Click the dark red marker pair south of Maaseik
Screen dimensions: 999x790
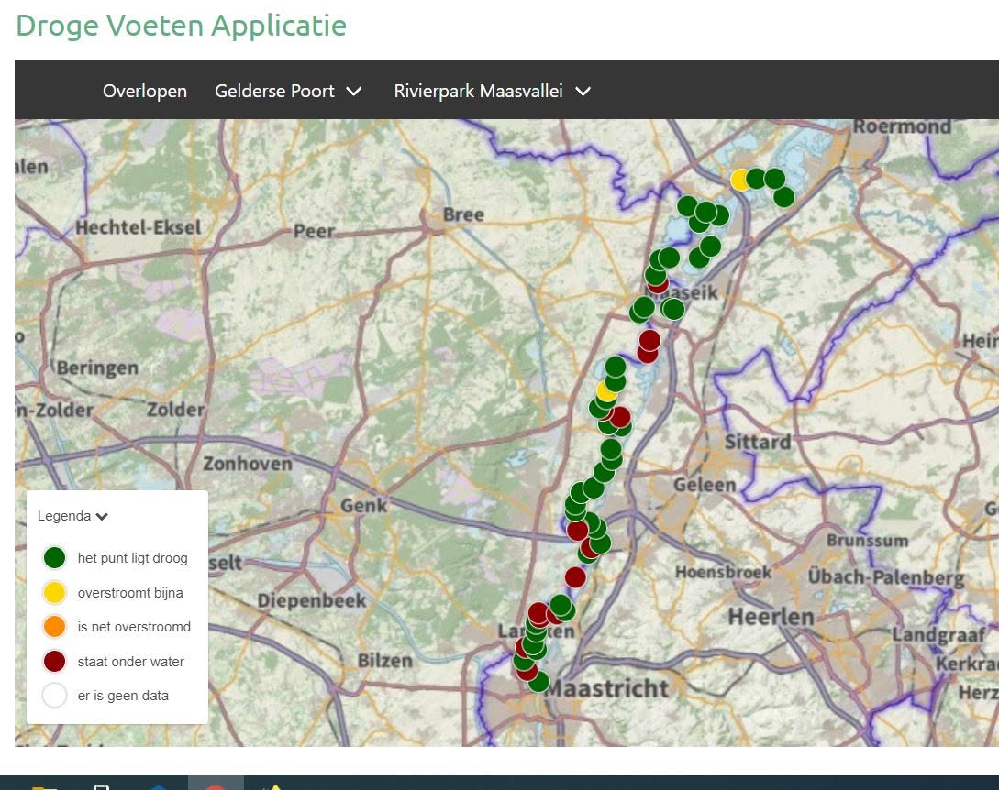pos(649,346)
